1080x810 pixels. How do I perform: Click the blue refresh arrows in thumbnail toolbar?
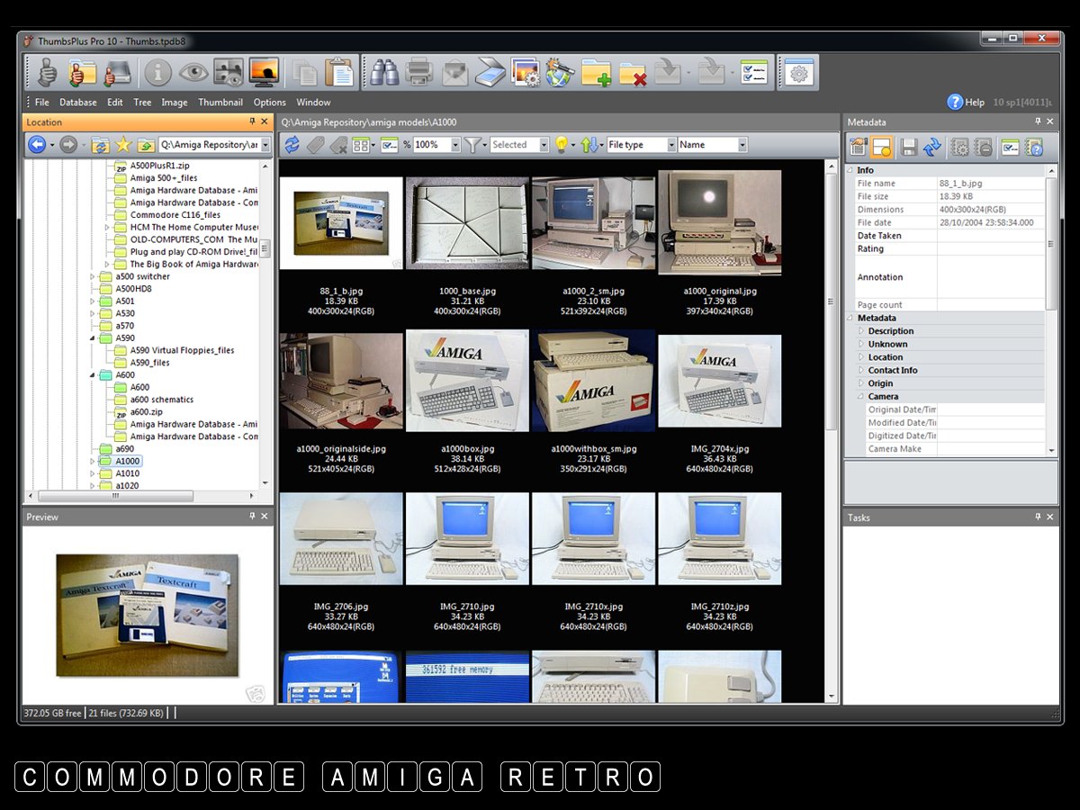[x=292, y=145]
